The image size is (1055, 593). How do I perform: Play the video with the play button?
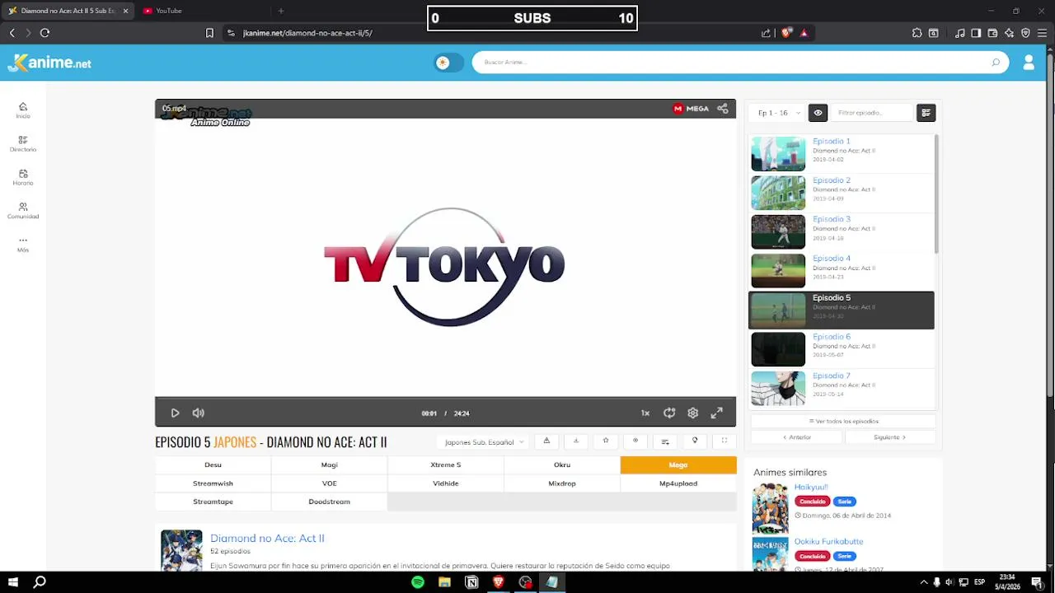175,413
